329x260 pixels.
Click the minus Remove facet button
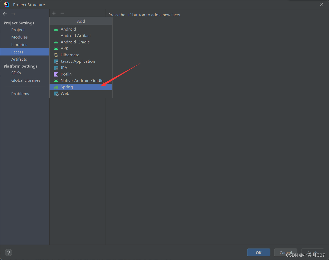[x=62, y=13]
